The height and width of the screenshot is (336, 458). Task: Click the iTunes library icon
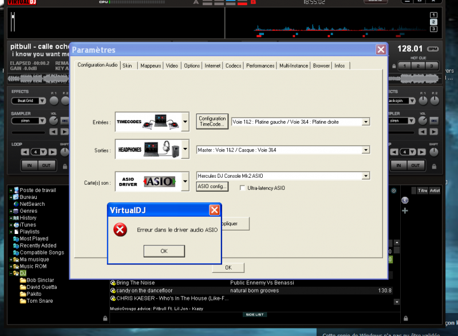(15, 225)
